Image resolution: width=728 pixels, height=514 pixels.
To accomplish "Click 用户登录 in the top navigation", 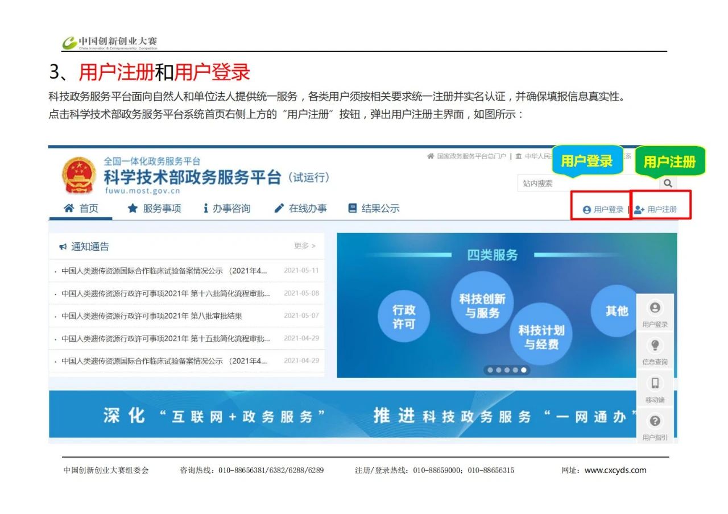I will click(603, 209).
